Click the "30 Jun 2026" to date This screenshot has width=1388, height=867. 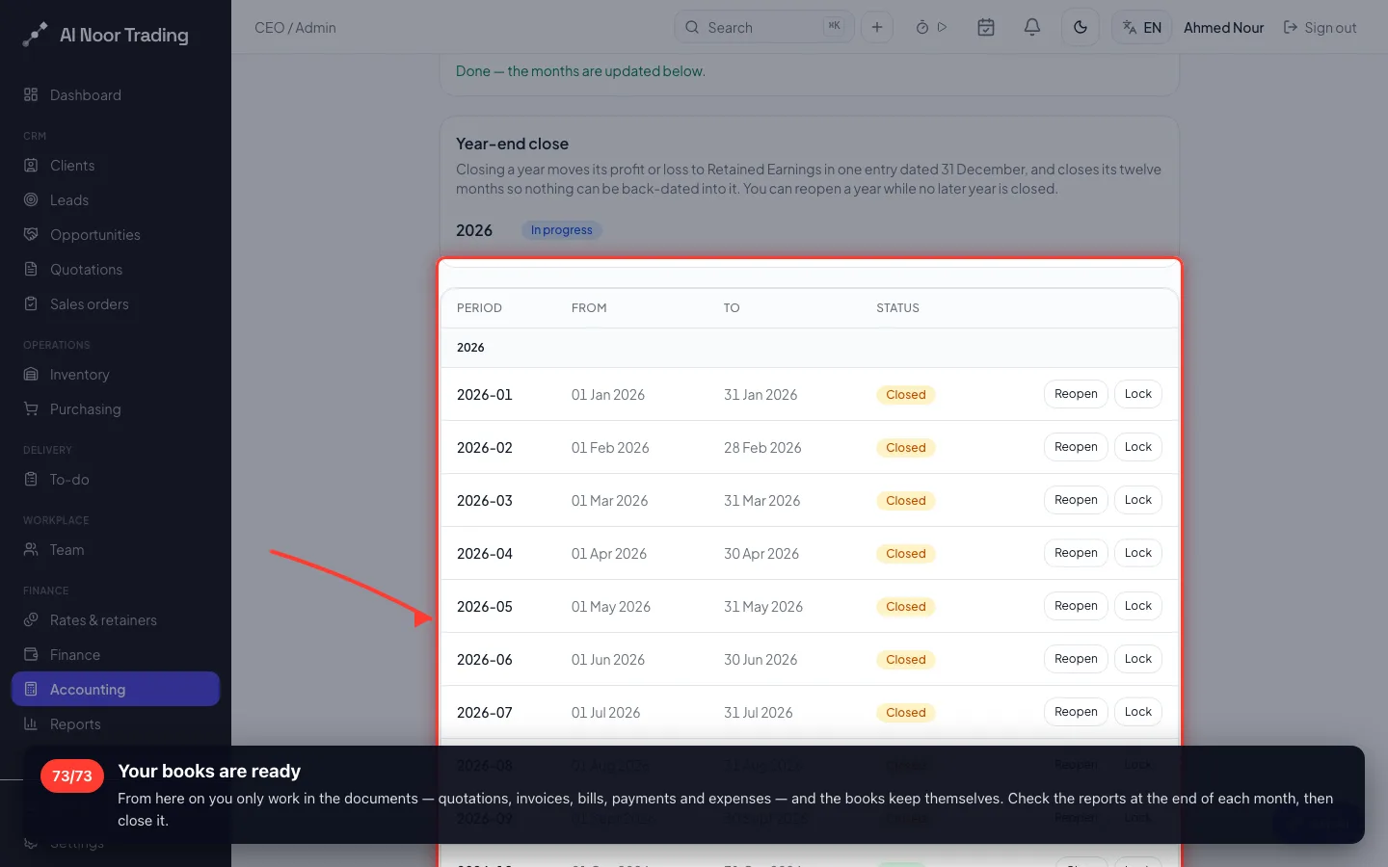pos(761,660)
